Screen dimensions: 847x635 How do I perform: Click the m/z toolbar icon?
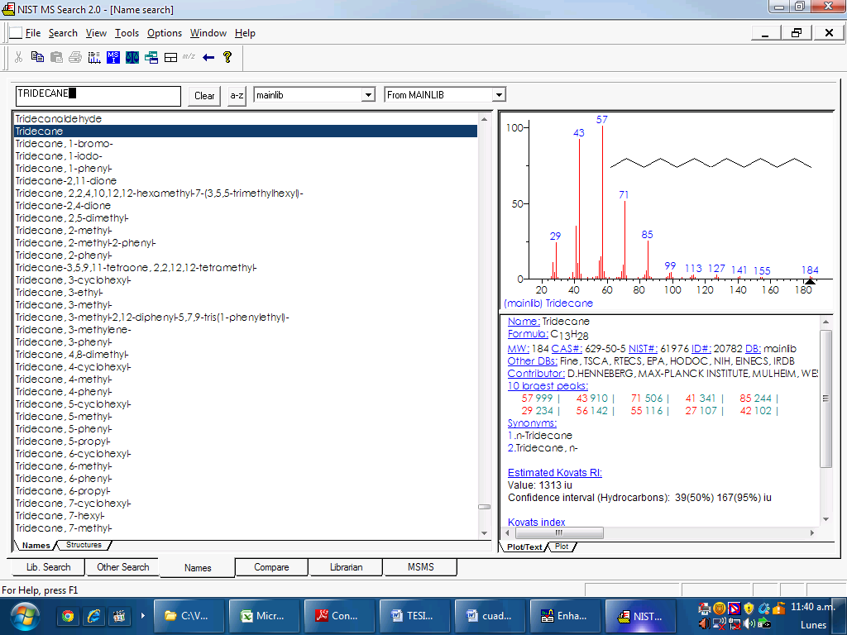(x=189, y=56)
